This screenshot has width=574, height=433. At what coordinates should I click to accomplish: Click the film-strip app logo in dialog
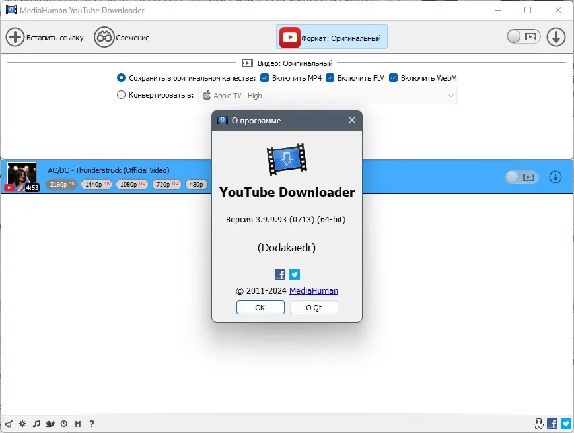tap(287, 158)
